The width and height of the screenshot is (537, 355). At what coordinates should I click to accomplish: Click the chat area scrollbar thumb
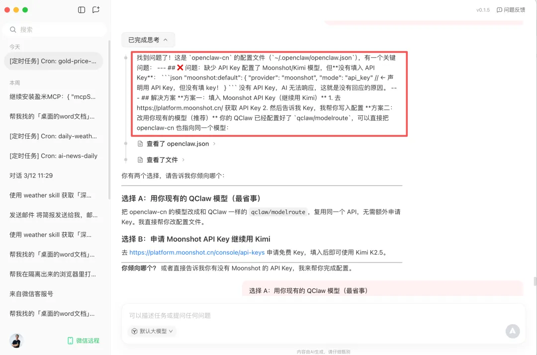pos(535,281)
